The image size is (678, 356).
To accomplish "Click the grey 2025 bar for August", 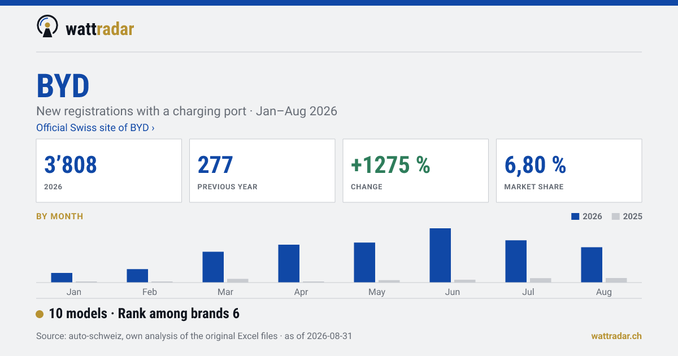I will (x=616, y=280).
